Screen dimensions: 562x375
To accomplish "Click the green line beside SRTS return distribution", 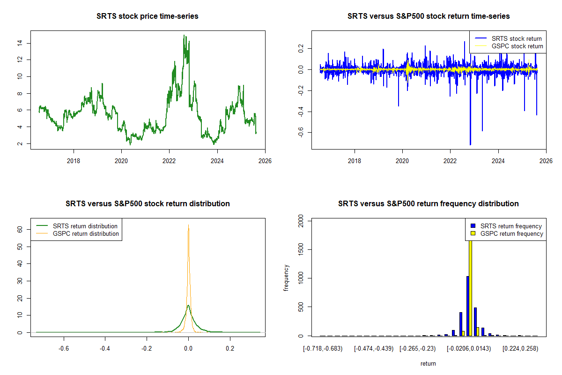I will [x=43, y=226].
